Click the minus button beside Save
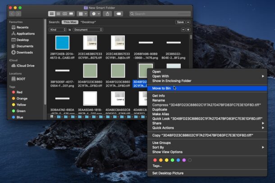 tap(188, 22)
